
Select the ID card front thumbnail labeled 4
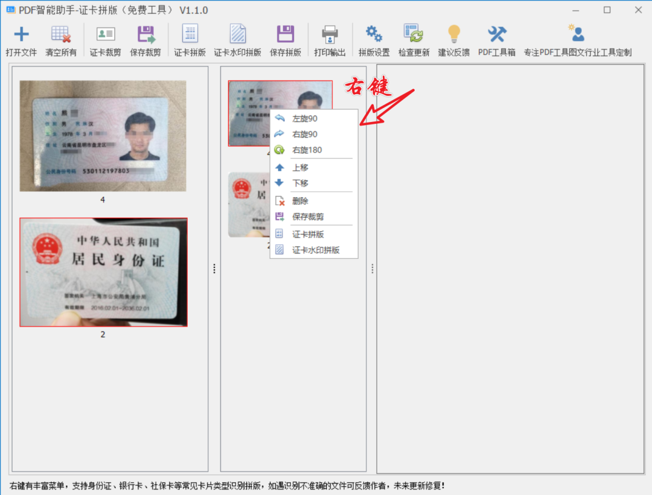pos(103,136)
